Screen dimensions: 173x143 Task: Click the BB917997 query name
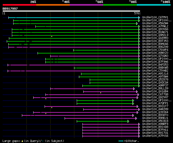pyautogui.click(x=10, y=9)
